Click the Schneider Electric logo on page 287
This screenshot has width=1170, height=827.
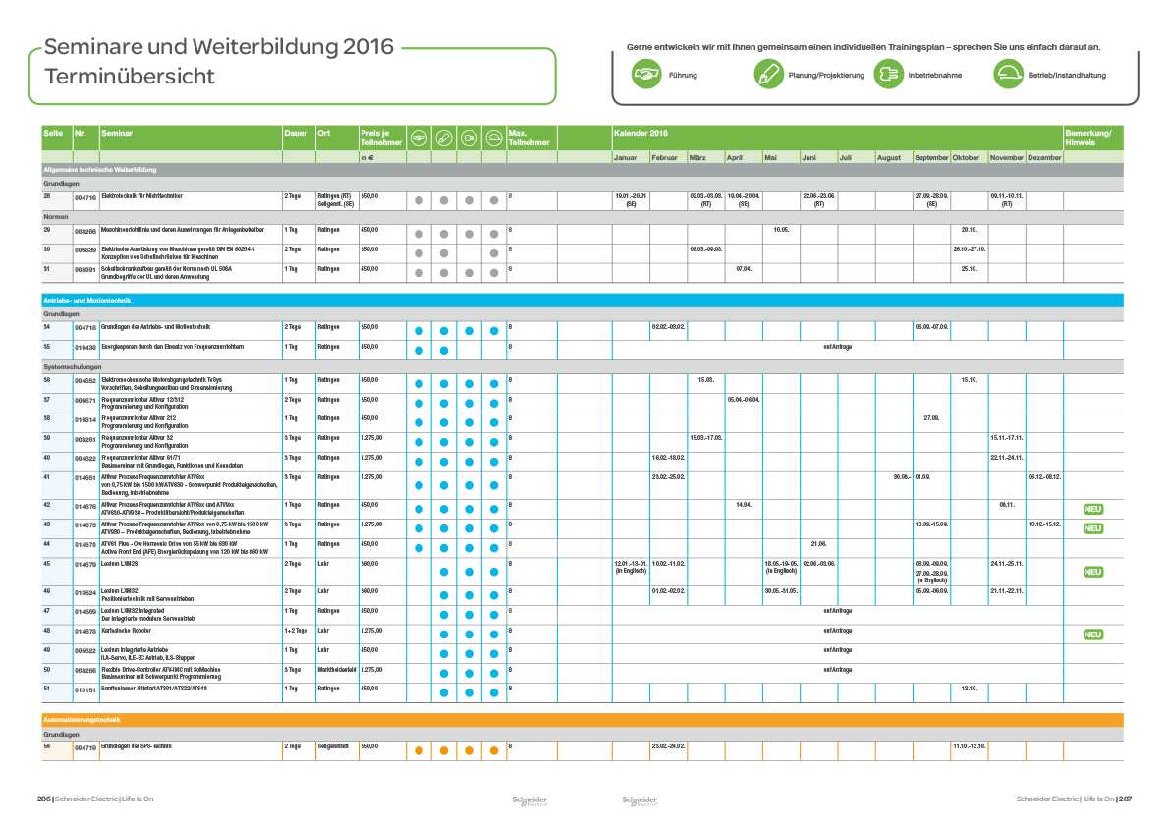point(640,800)
